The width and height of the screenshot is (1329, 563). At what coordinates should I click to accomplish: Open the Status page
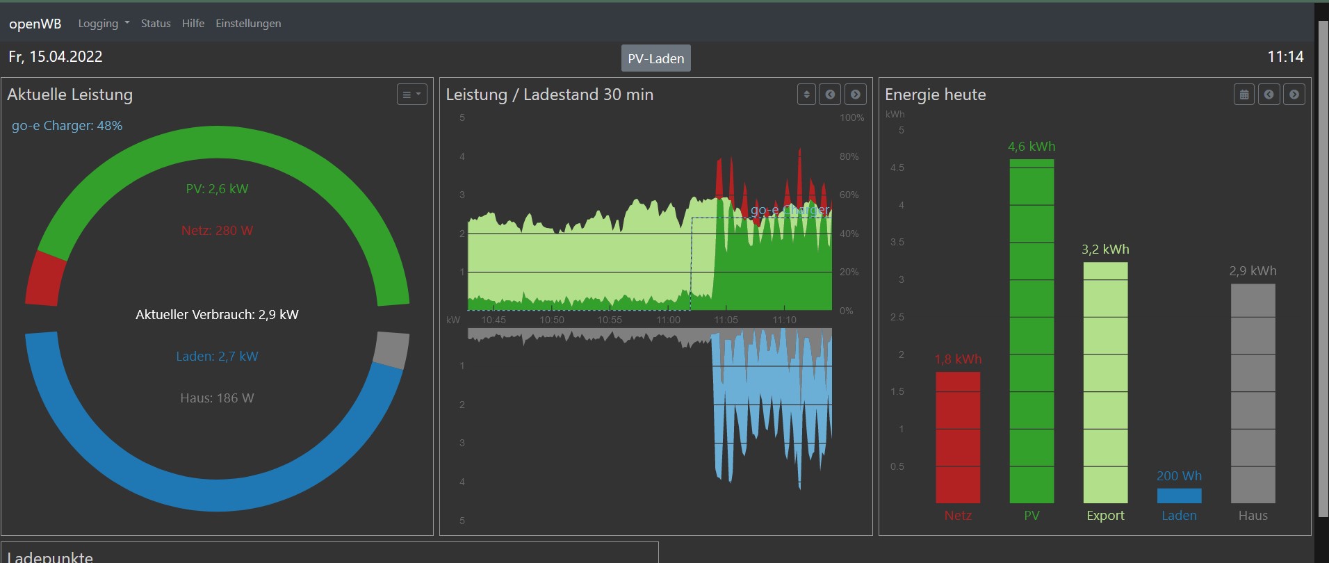pyautogui.click(x=156, y=24)
